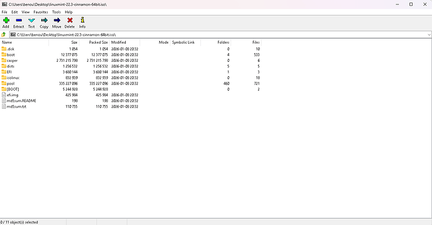Click the 7-Zip title bar icon
This screenshot has height=225, width=432.
click(x=4, y=4)
